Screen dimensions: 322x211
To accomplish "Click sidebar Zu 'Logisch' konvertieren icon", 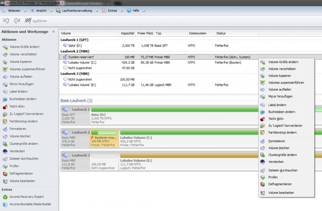I will point(5,114).
